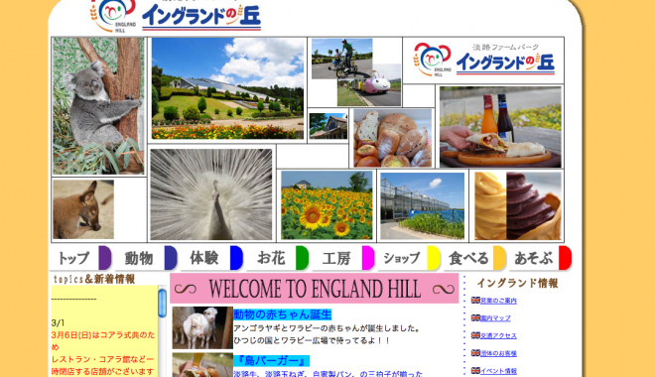Viewport: 655px width, 377px height.
Task: Open the ショップ navigation tab
Action: coord(409,258)
